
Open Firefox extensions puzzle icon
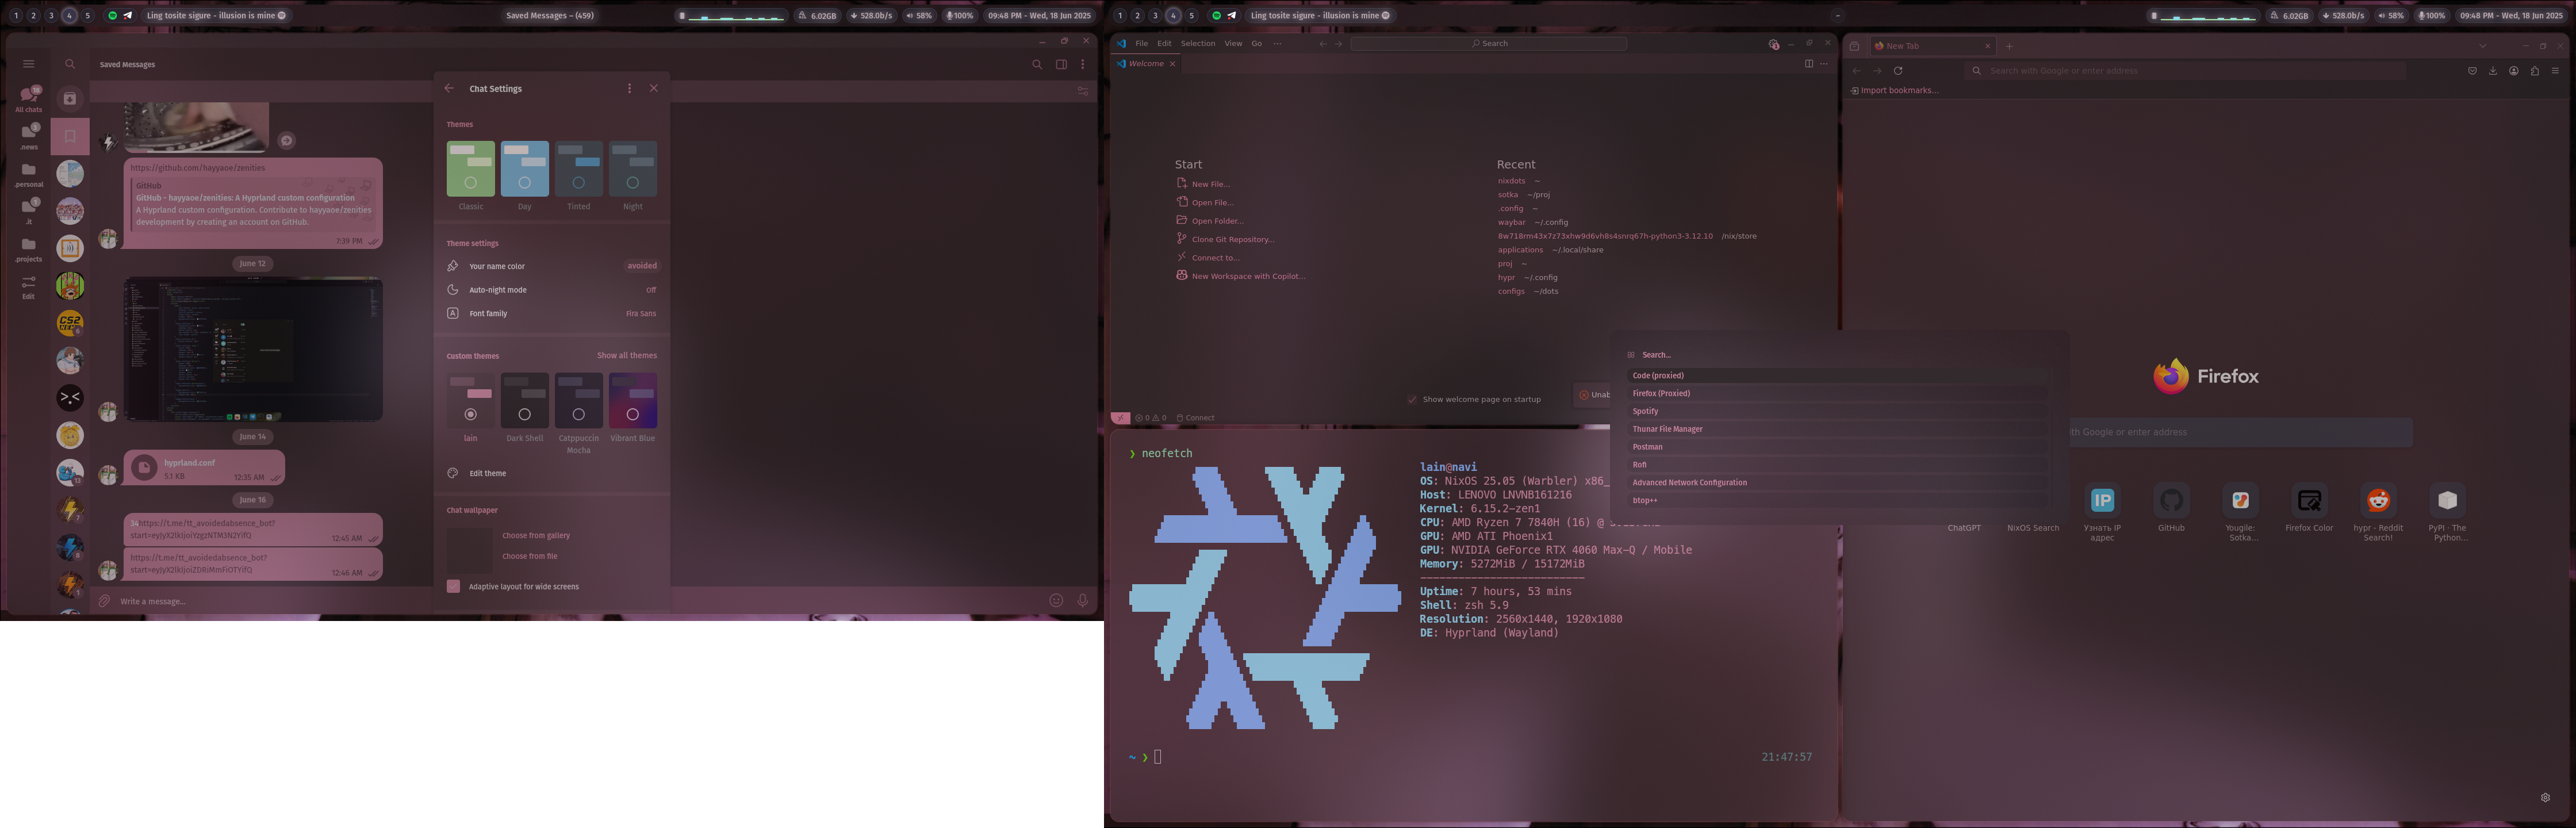coord(2534,71)
